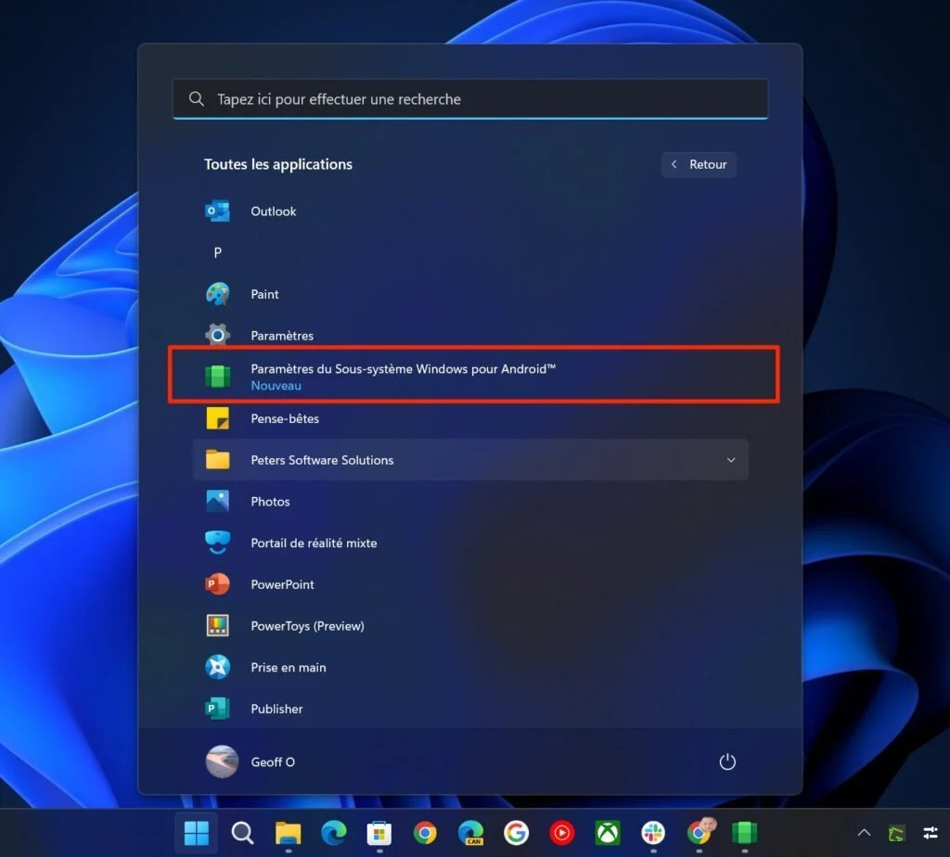Jump to letter index via P header
This screenshot has height=857, width=950.
pos(217,252)
